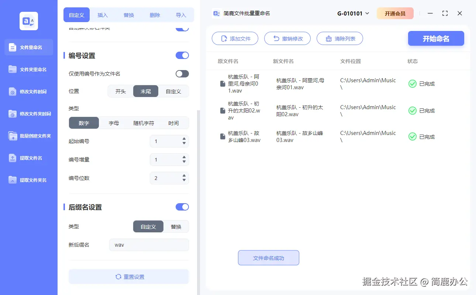Decrease the 起始编号 value
The image size is (476, 295).
pyautogui.click(x=184, y=143)
